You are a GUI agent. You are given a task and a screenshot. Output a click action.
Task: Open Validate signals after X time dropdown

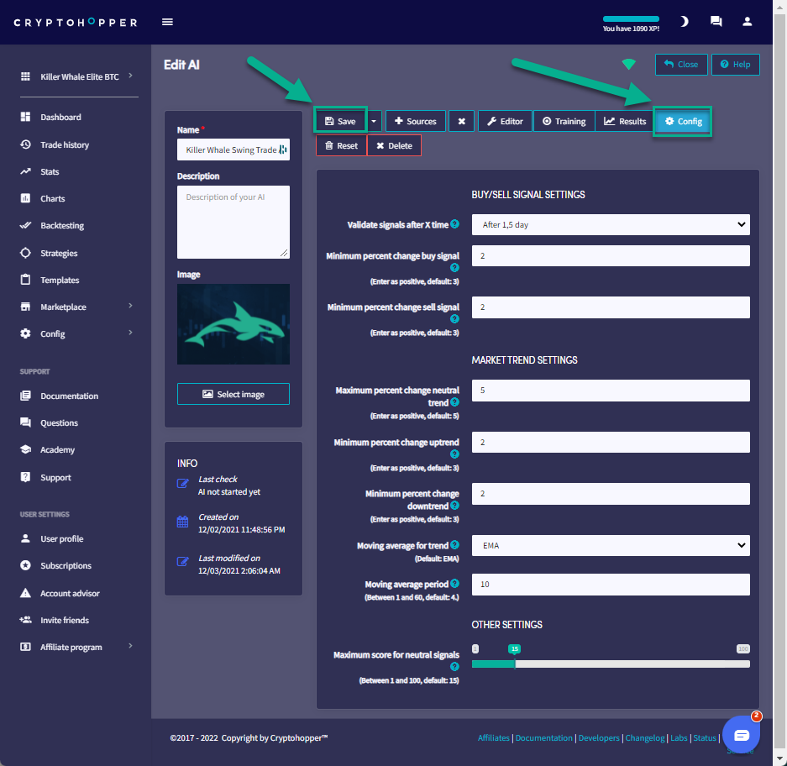click(610, 224)
